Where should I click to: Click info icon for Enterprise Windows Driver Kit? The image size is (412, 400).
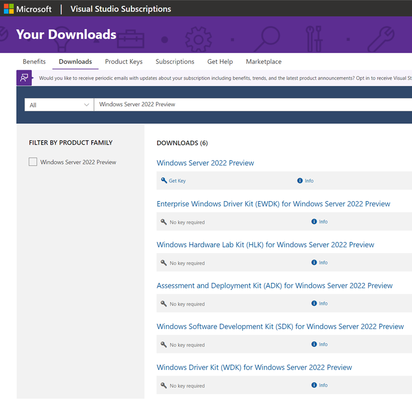[314, 222]
